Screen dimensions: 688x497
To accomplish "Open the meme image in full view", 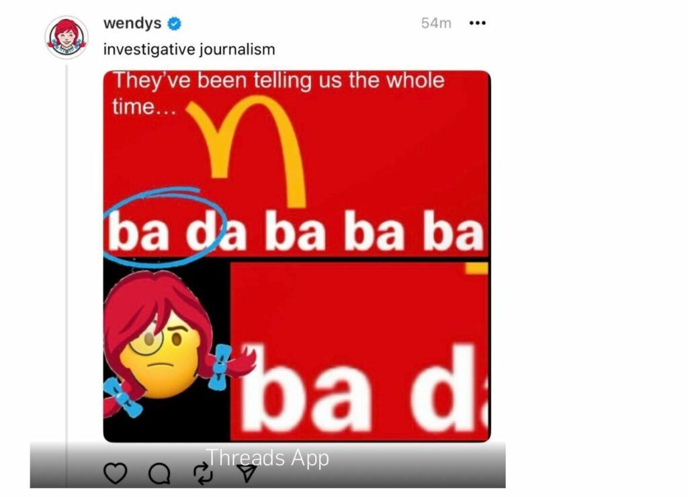I will 297,256.
